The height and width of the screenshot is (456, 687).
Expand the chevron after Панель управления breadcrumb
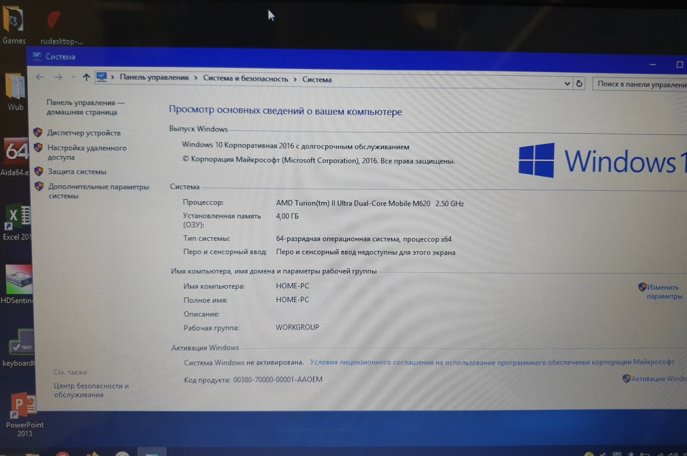pyautogui.click(x=196, y=78)
